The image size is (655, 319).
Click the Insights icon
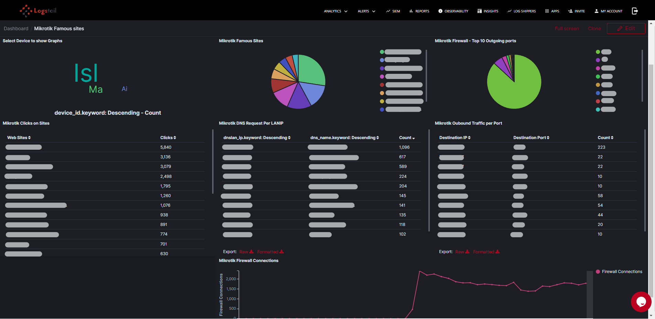tap(480, 11)
